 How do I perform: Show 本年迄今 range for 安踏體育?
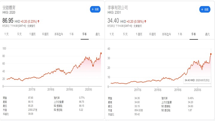coord(59,34)
